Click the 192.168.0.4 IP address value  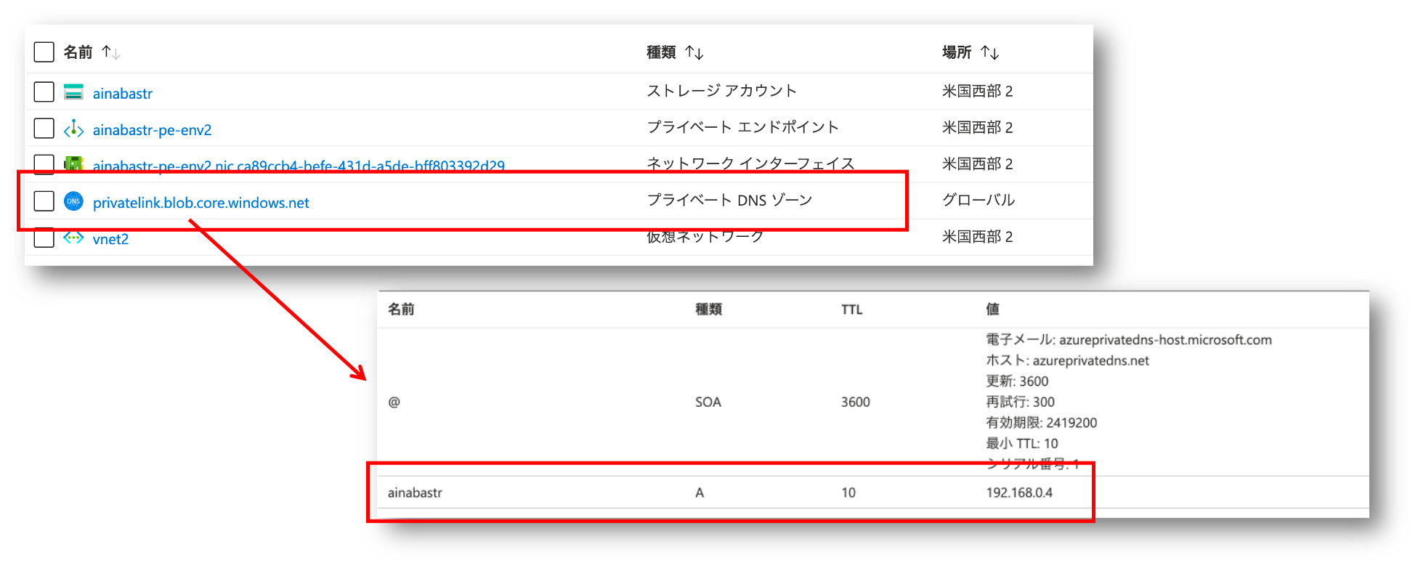pyautogui.click(x=1019, y=493)
